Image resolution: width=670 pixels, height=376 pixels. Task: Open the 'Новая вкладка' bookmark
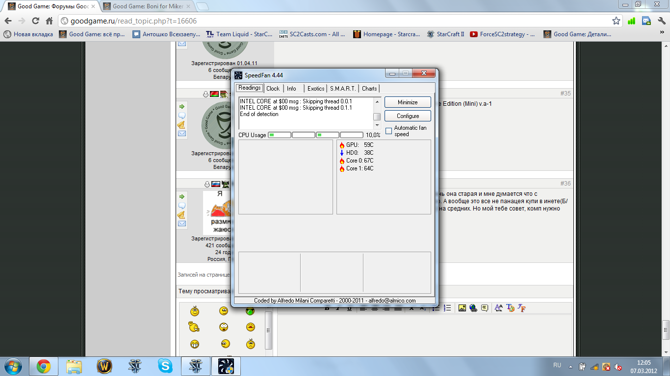(28, 34)
